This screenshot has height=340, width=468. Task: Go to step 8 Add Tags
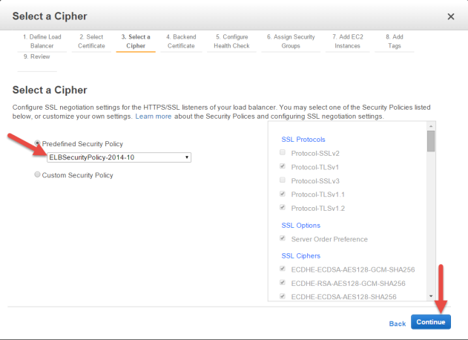point(395,42)
